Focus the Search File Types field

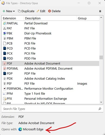[x=52, y=109]
